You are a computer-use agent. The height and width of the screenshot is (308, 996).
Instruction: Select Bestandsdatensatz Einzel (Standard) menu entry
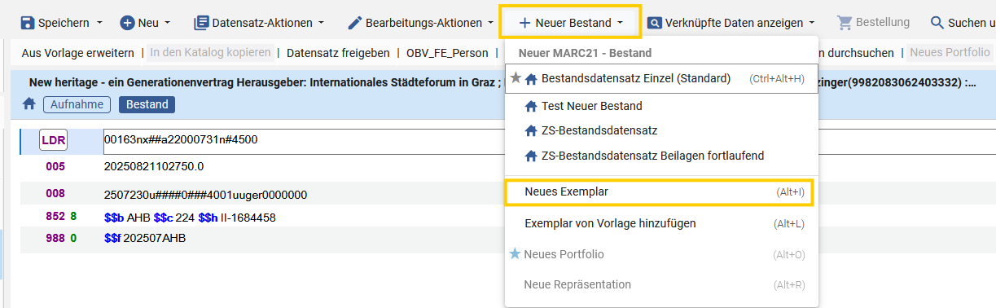click(660, 79)
